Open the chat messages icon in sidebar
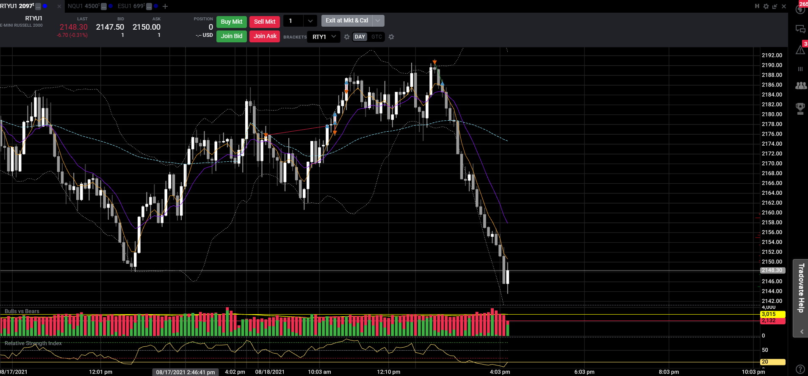This screenshot has height=376, width=808. point(800,29)
